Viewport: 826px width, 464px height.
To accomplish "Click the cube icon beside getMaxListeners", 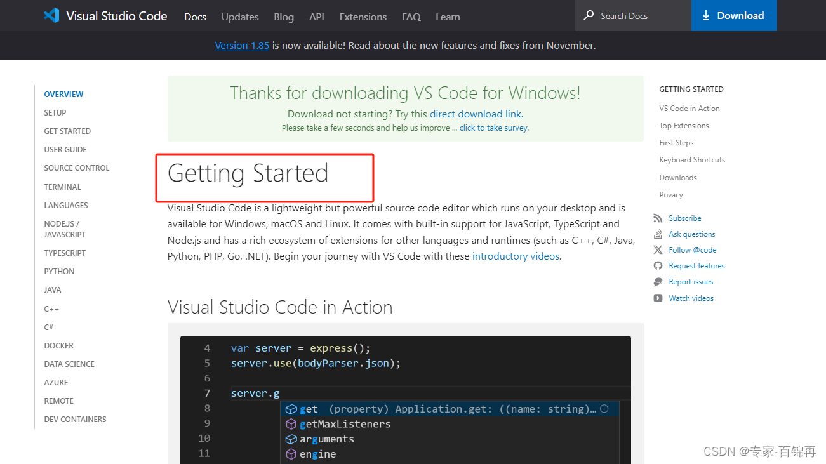I will pos(291,424).
